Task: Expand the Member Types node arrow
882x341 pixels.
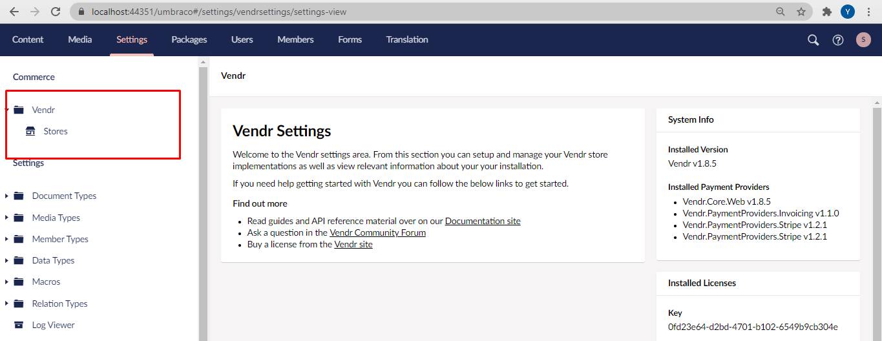Action: [6, 239]
